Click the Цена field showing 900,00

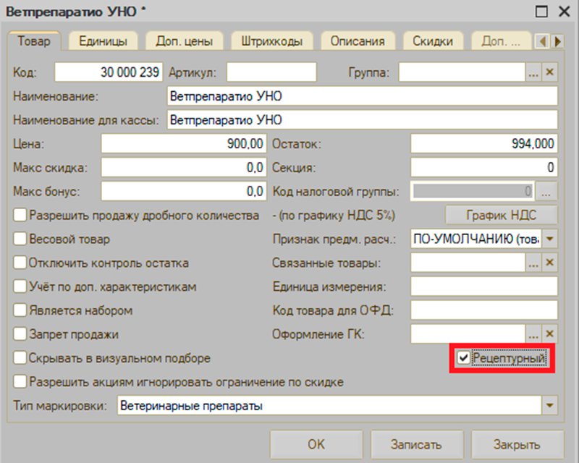click(184, 144)
